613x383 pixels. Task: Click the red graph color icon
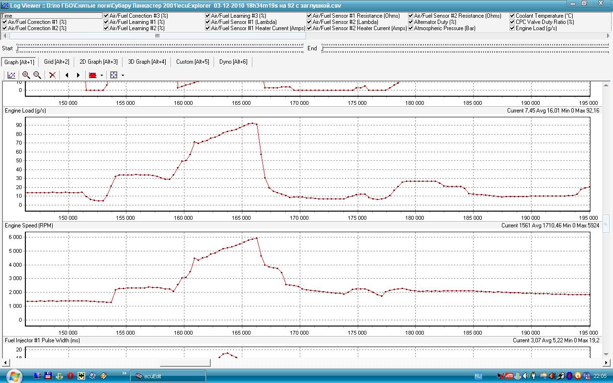[x=93, y=75]
